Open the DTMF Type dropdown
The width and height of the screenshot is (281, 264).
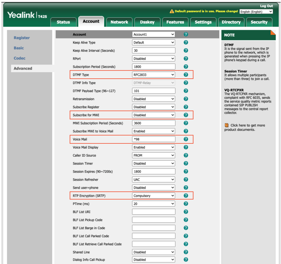click(153, 75)
